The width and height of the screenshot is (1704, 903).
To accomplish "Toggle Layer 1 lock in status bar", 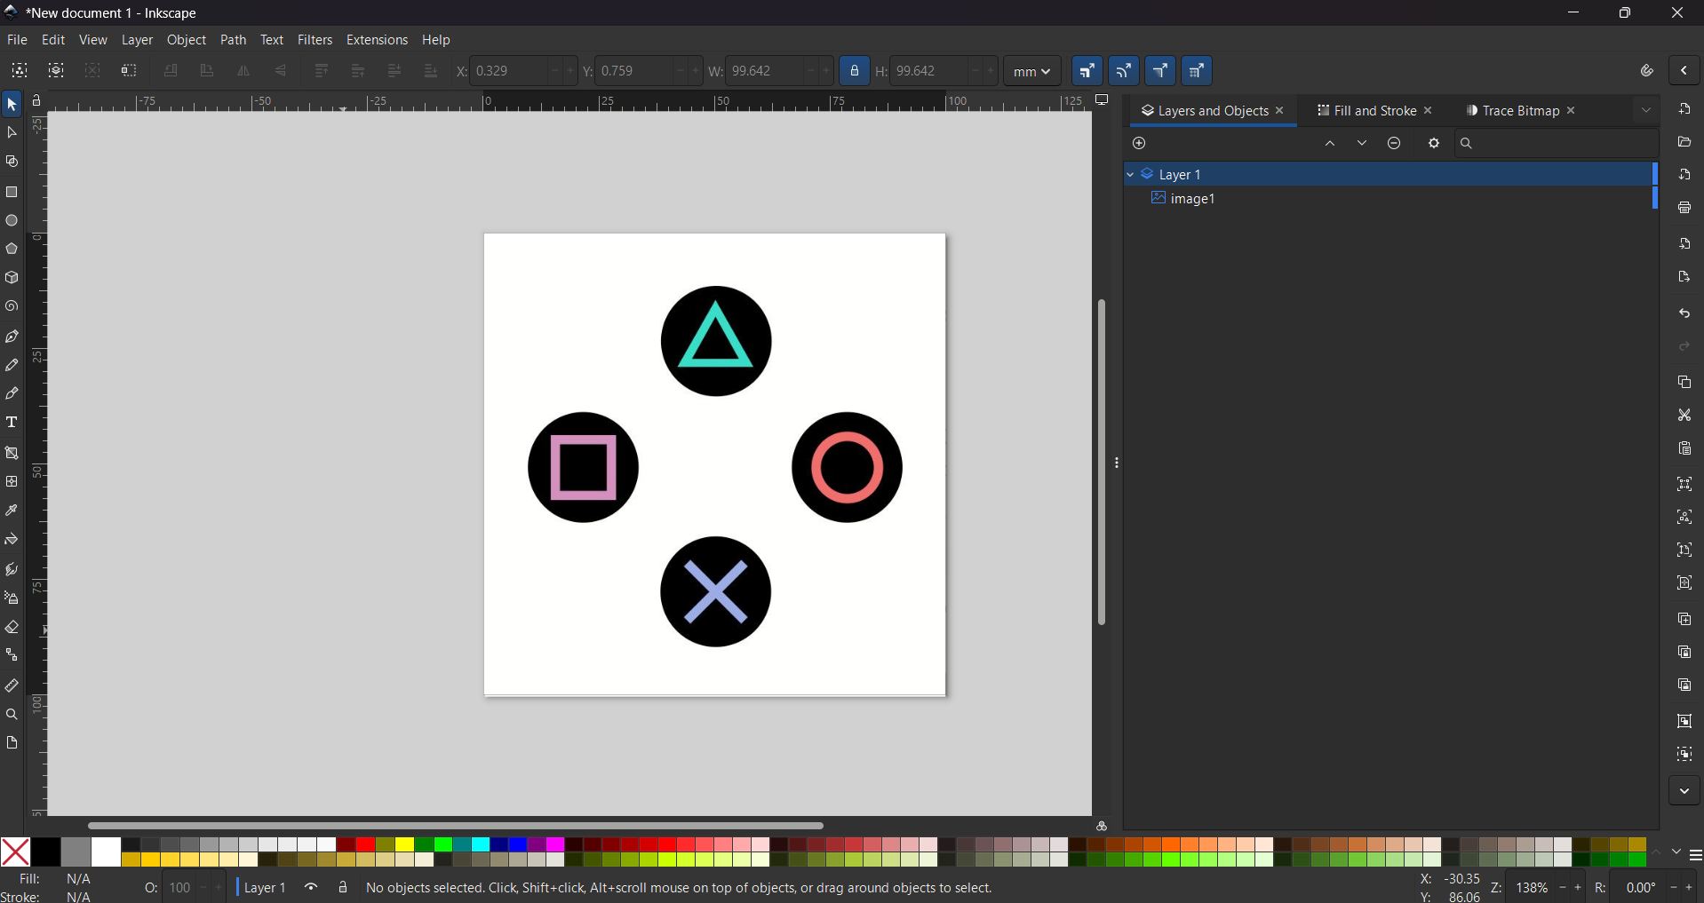I will pyautogui.click(x=343, y=887).
